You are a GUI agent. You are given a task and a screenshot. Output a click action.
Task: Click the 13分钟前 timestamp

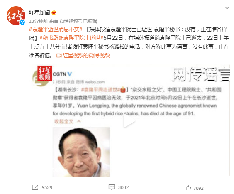point(38,21)
